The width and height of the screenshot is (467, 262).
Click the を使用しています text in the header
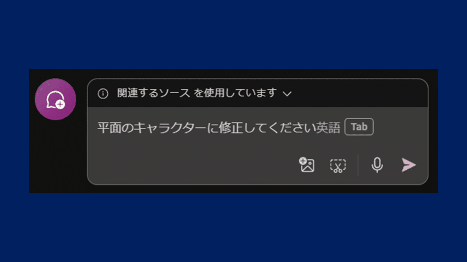pos(235,93)
